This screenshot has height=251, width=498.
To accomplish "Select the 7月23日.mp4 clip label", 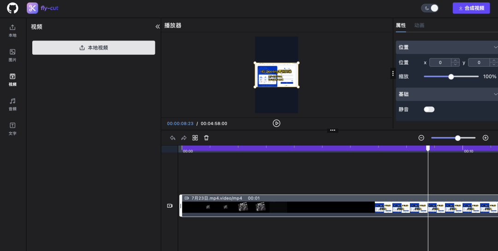I will pyautogui.click(x=217, y=198).
